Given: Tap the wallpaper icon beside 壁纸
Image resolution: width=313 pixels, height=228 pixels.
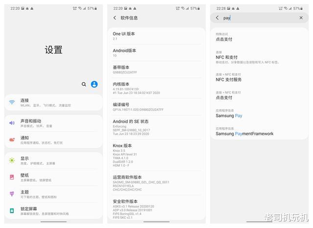Looking at the screenshot, I should [12, 177].
